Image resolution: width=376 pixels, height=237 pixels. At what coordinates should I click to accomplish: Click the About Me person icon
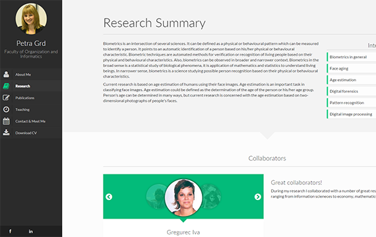[x=6, y=74]
